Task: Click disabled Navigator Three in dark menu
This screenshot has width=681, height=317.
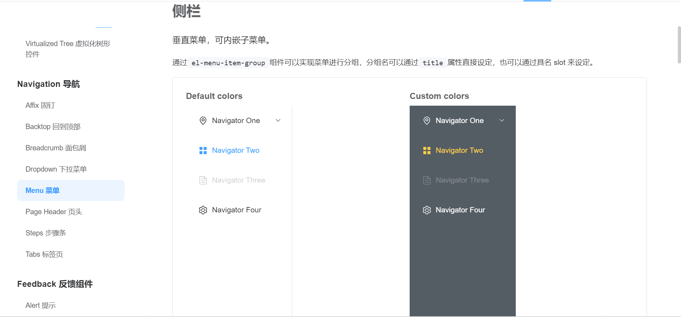Action: point(463,180)
